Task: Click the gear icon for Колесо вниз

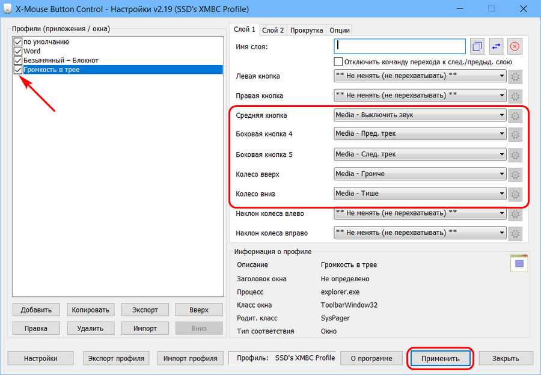Action: pos(515,194)
